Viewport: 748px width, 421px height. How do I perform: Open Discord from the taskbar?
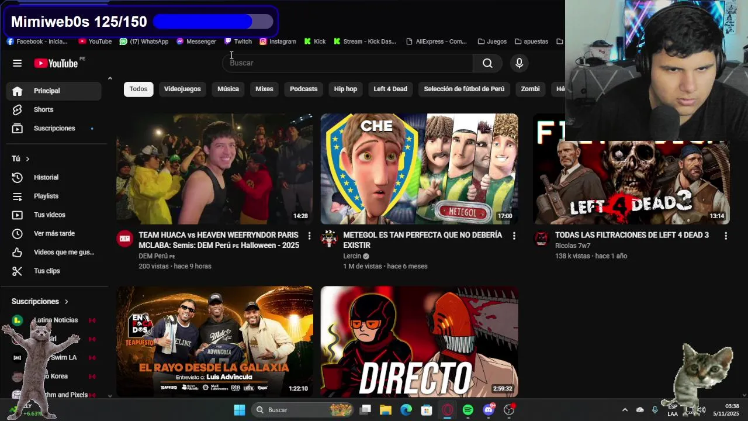[489, 410]
